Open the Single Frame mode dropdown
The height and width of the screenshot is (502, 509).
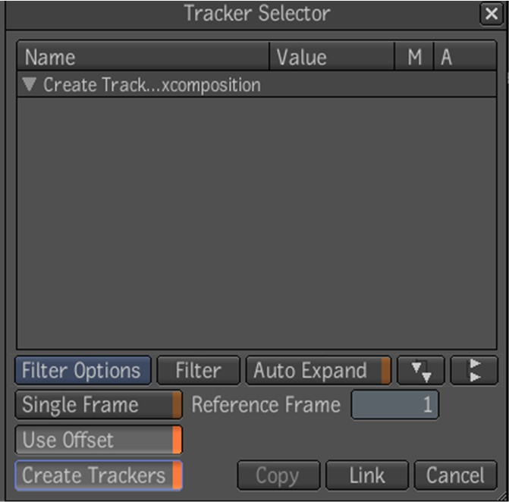coord(98,405)
